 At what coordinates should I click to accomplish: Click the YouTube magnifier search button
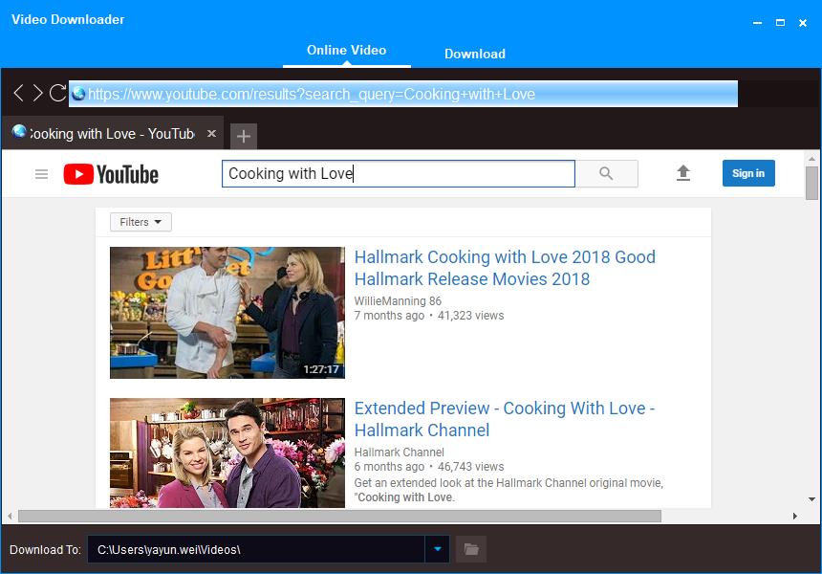click(x=607, y=174)
